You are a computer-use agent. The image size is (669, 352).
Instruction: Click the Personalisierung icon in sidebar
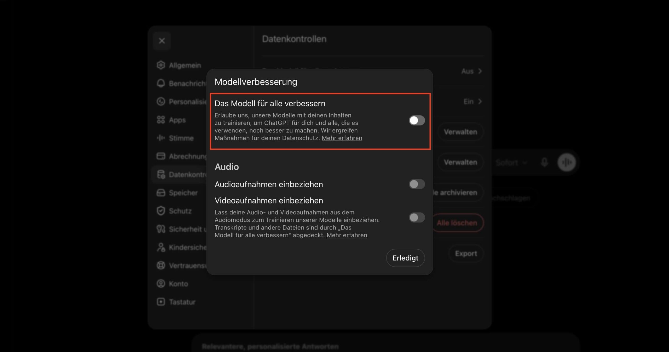pos(161,102)
